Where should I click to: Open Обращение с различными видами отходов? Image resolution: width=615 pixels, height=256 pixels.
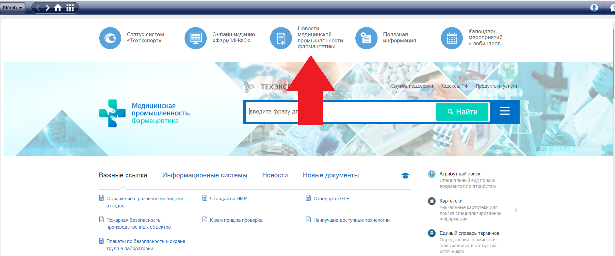pos(145,202)
